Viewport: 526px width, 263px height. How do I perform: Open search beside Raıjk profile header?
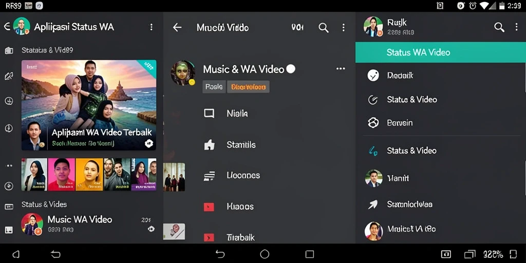coord(499,27)
